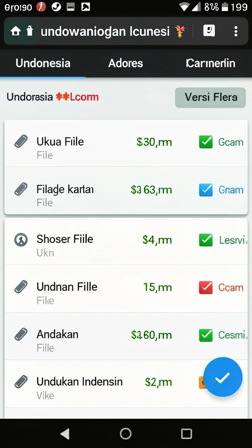The image size is (252, 448).
Task: Switch to the Adores tab
Action: [x=126, y=63]
